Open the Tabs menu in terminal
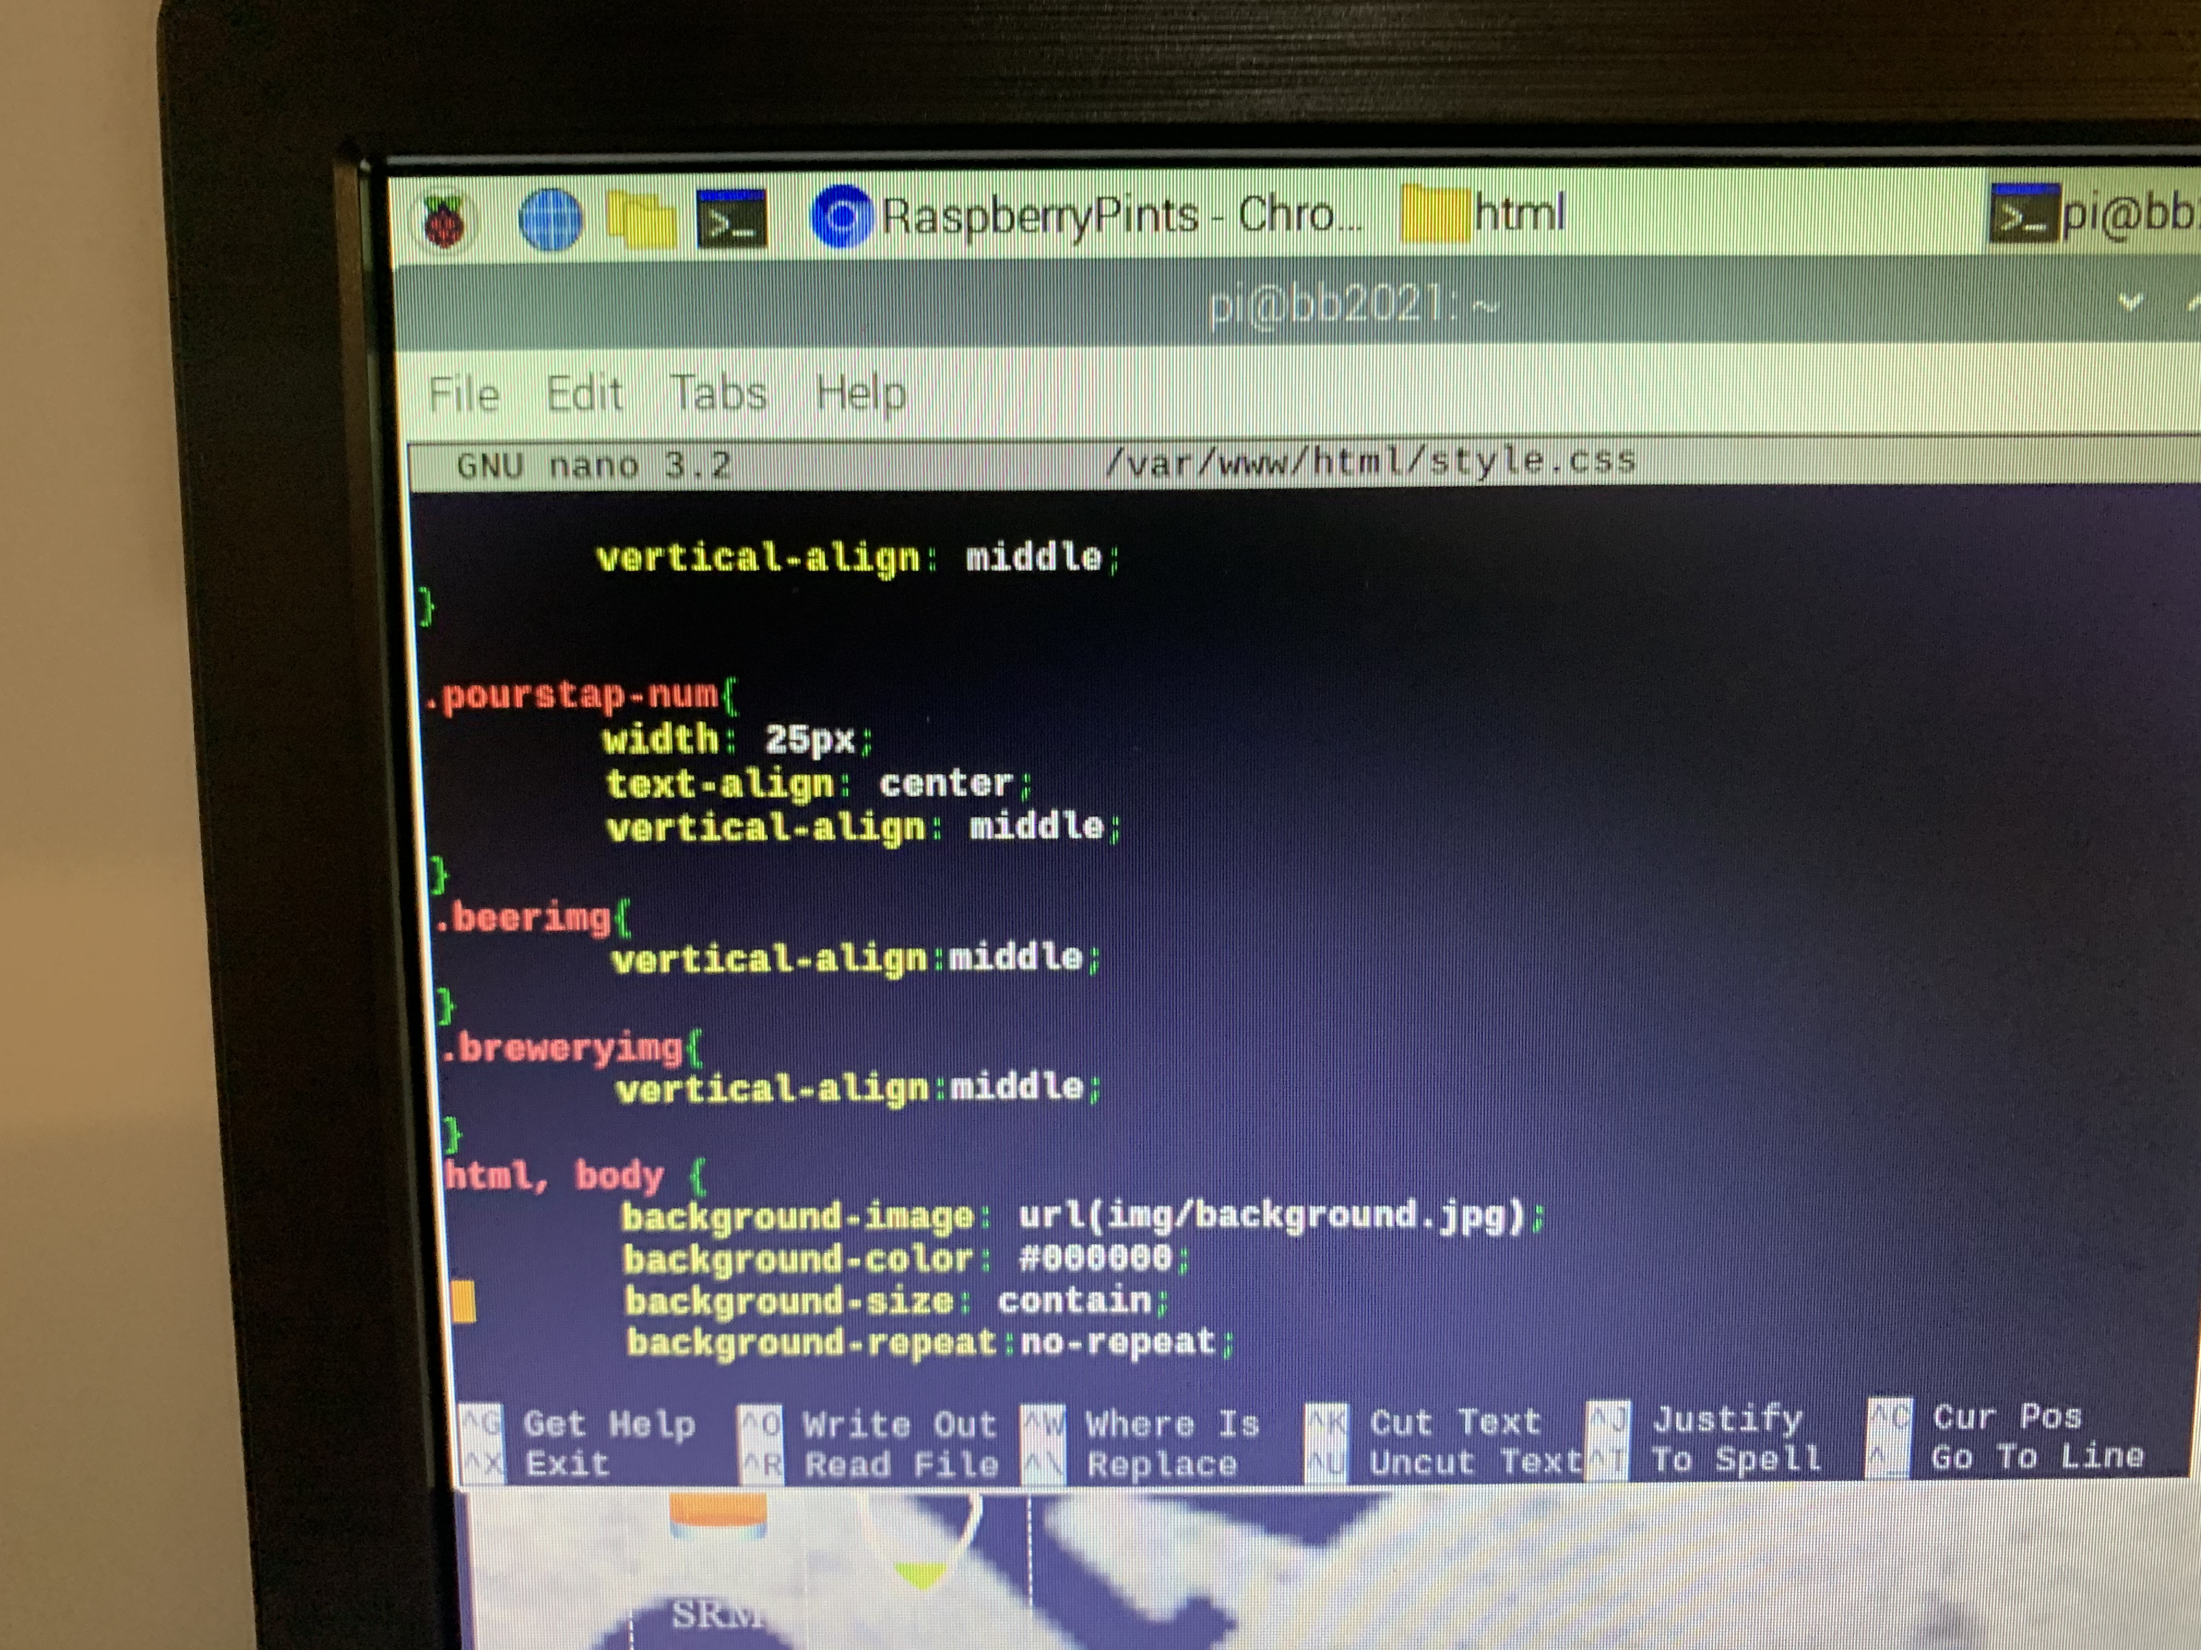Image resolution: width=2201 pixels, height=1650 pixels. [x=718, y=393]
